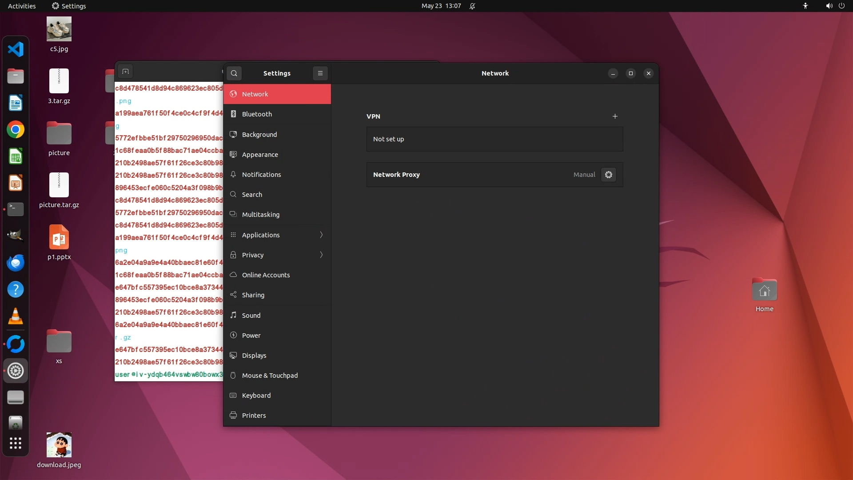This screenshot has width=853, height=480.
Task: Open VLC media player in dock
Action: 16,316
